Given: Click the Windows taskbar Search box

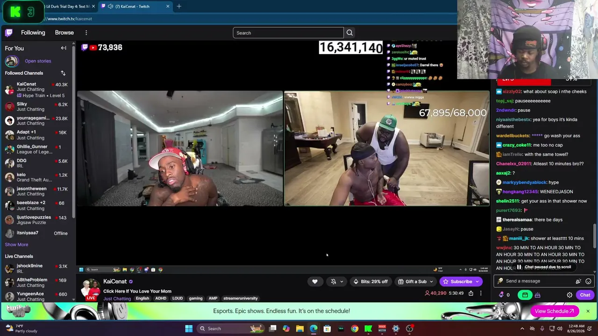Looking at the screenshot, I should coord(231,329).
